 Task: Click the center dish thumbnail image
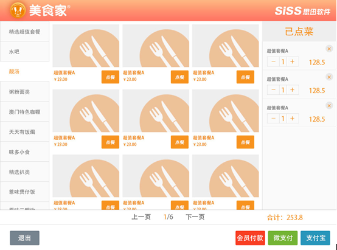[156, 111]
